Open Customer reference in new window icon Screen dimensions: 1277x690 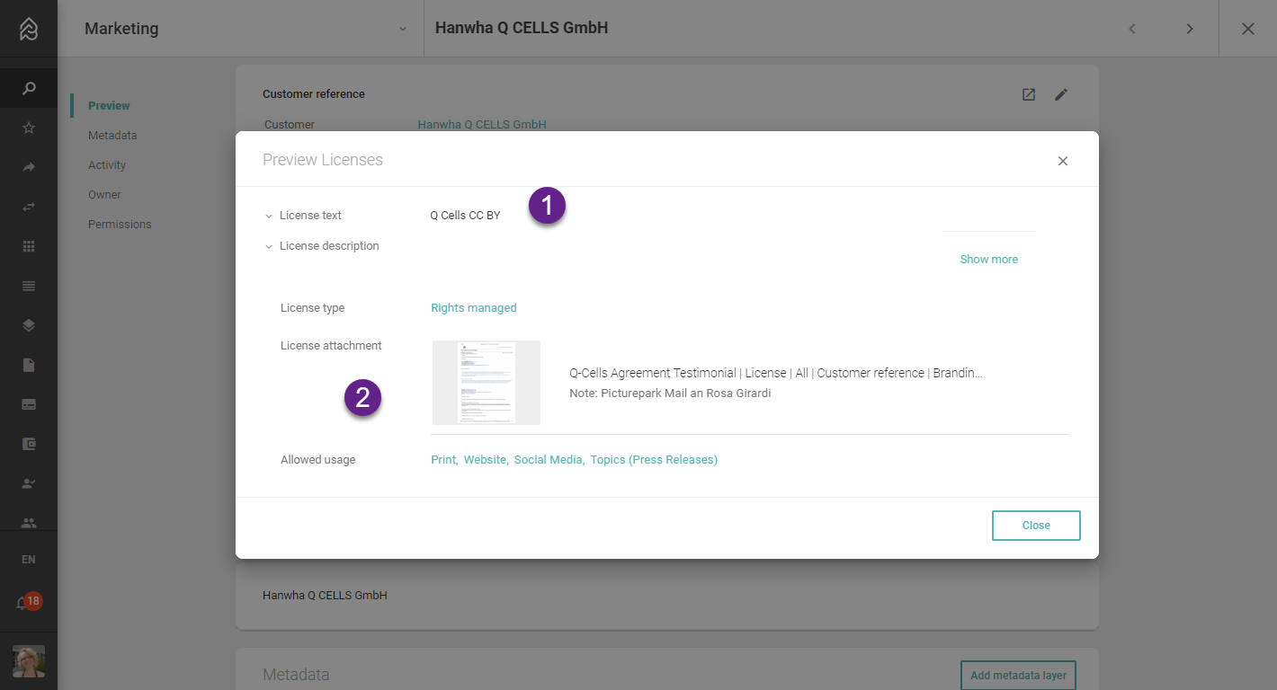(x=1029, y=94)
